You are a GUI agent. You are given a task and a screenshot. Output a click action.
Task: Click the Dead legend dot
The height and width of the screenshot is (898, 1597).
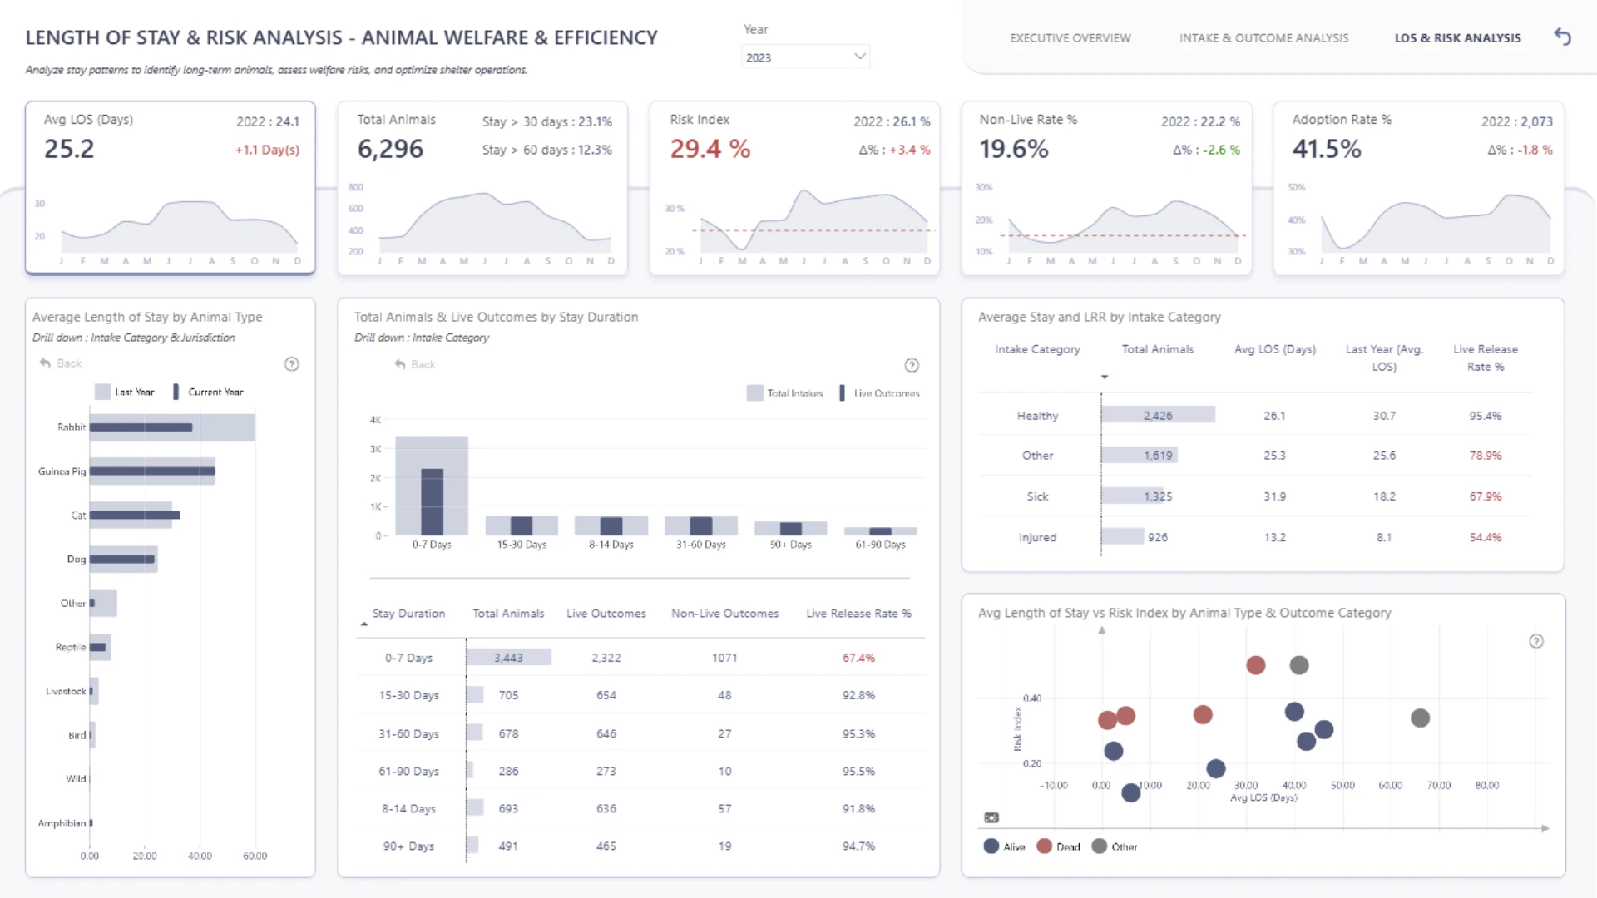click(1044, 846)
